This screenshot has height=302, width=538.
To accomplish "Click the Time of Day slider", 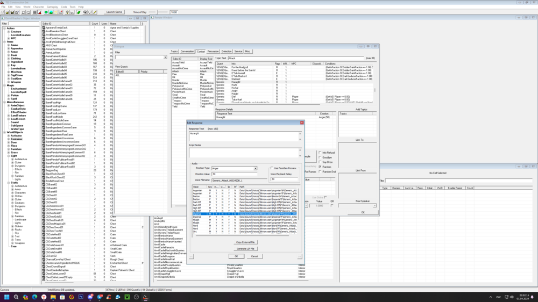I will coord(158,12).
